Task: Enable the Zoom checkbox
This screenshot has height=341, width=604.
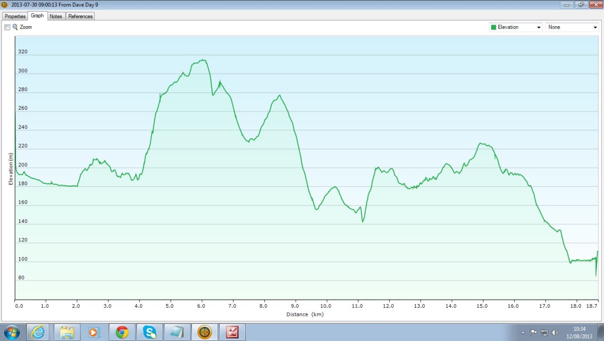Action: point(8,27)
